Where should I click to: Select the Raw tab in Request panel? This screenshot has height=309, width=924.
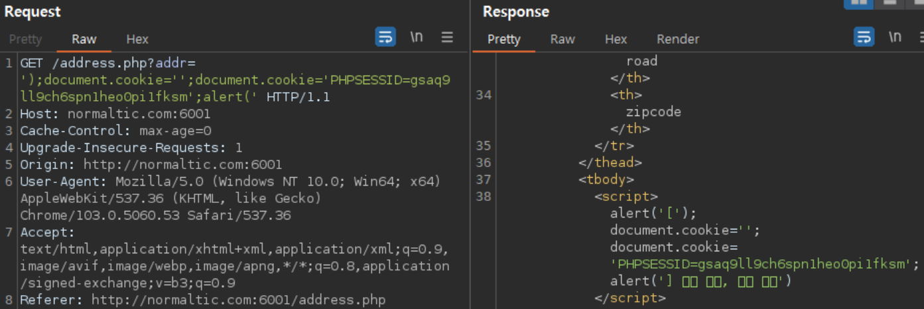84,39
